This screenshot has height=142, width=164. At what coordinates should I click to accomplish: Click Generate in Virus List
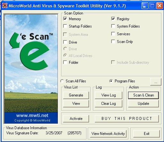76,95
